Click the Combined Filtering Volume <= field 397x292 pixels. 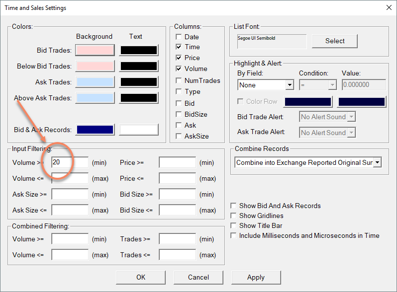[70, 255]
